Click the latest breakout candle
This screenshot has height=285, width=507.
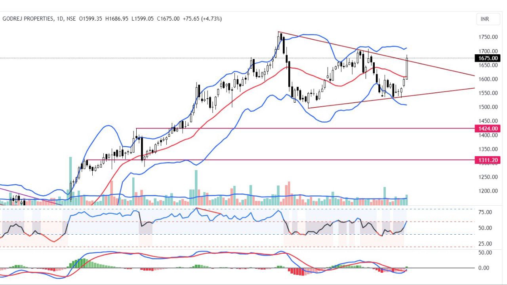407,68
